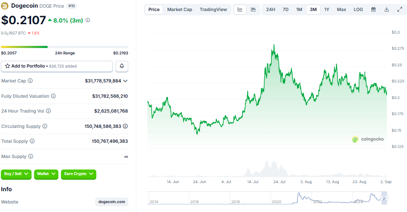
Task: Click the 24h low $0.2057 label
Action: (x=9, y=53)
